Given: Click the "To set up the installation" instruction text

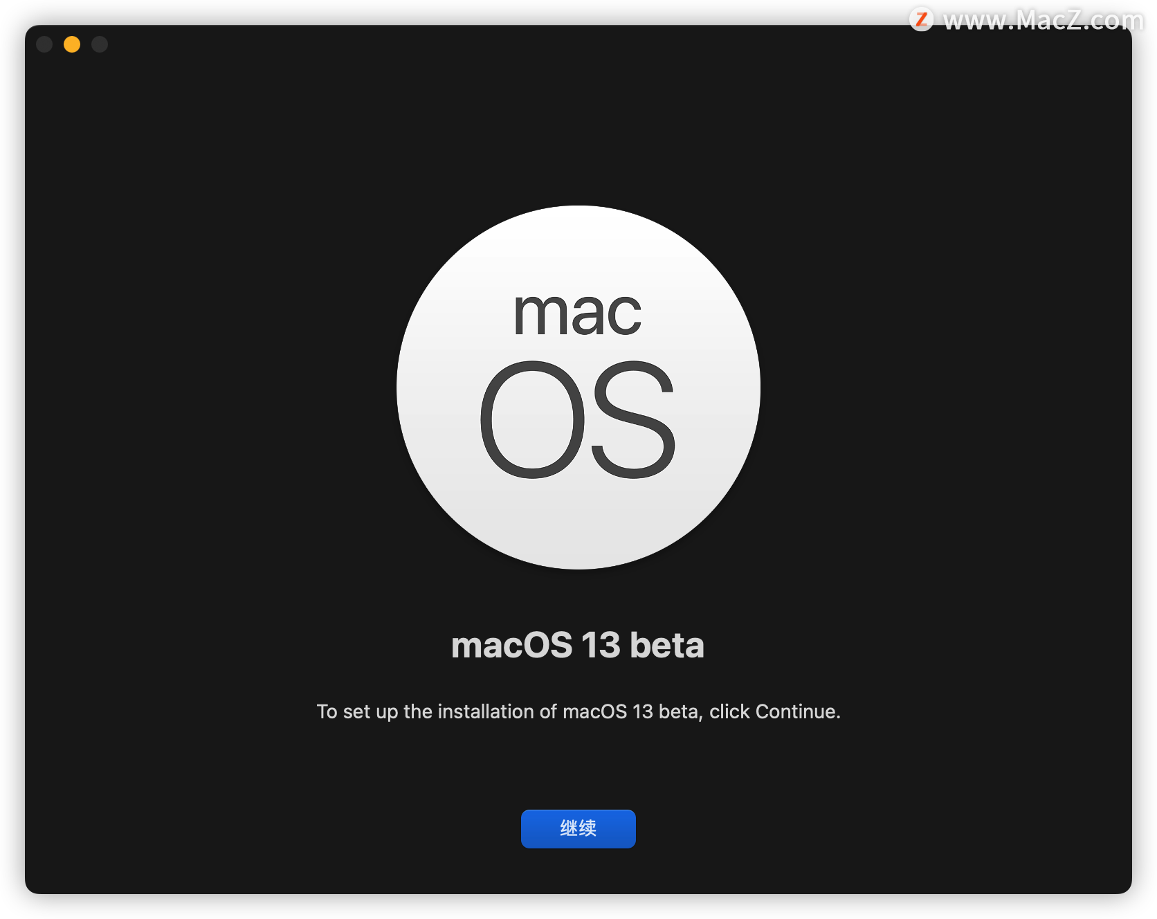Looking at the screenshot, I should click(578, 711).
